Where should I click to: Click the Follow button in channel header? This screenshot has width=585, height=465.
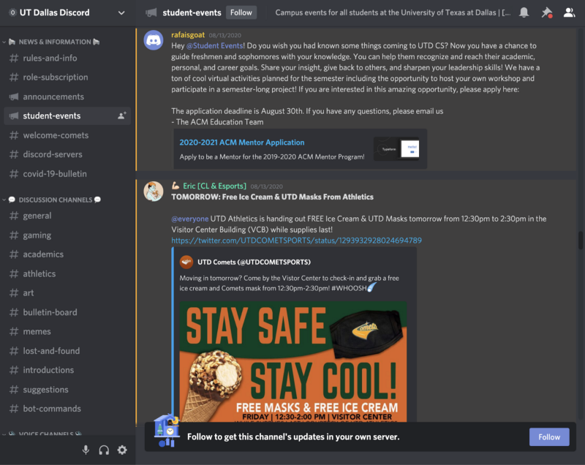241,12
